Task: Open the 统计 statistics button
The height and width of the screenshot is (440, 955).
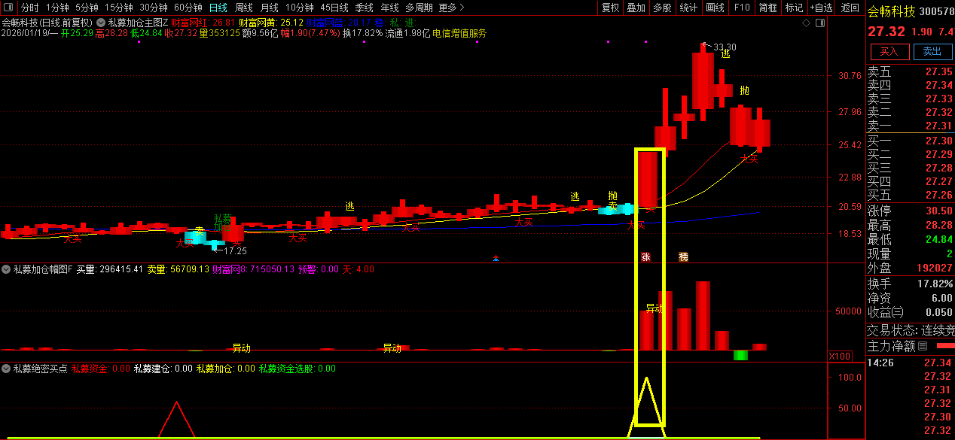Action: 688,8
